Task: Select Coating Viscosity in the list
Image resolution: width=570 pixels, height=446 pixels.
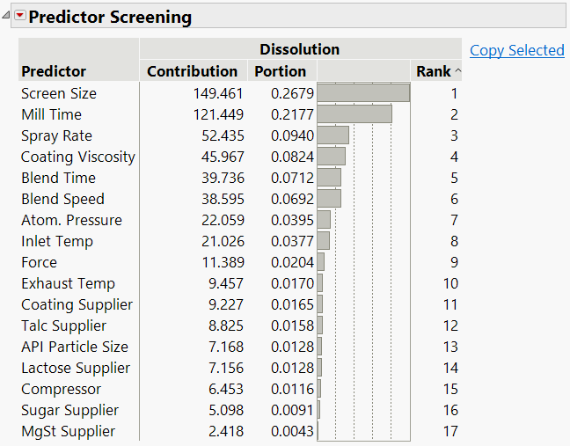Action: [x=78, y=157]
